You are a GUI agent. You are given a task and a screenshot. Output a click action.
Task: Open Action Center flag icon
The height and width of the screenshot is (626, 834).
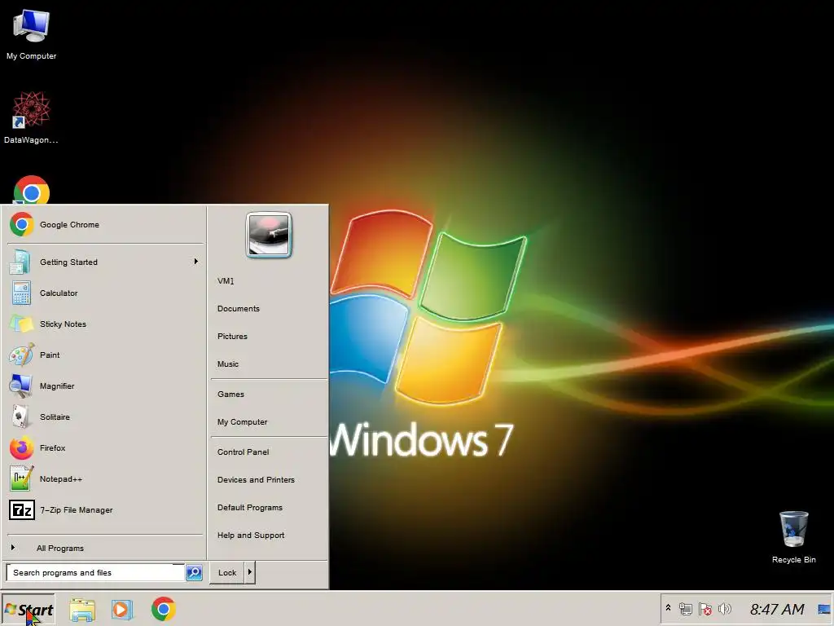(705, 609)
